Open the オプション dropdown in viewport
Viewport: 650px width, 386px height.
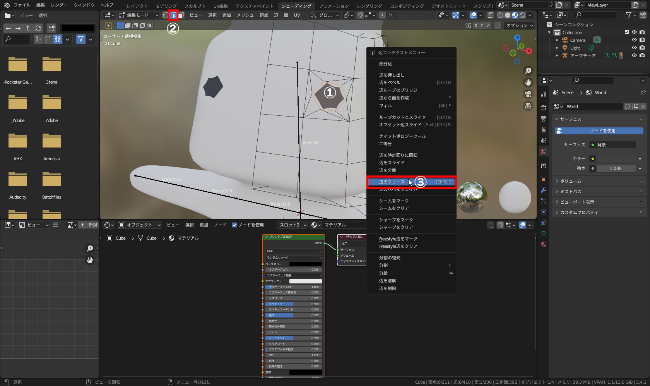[520, 26]
